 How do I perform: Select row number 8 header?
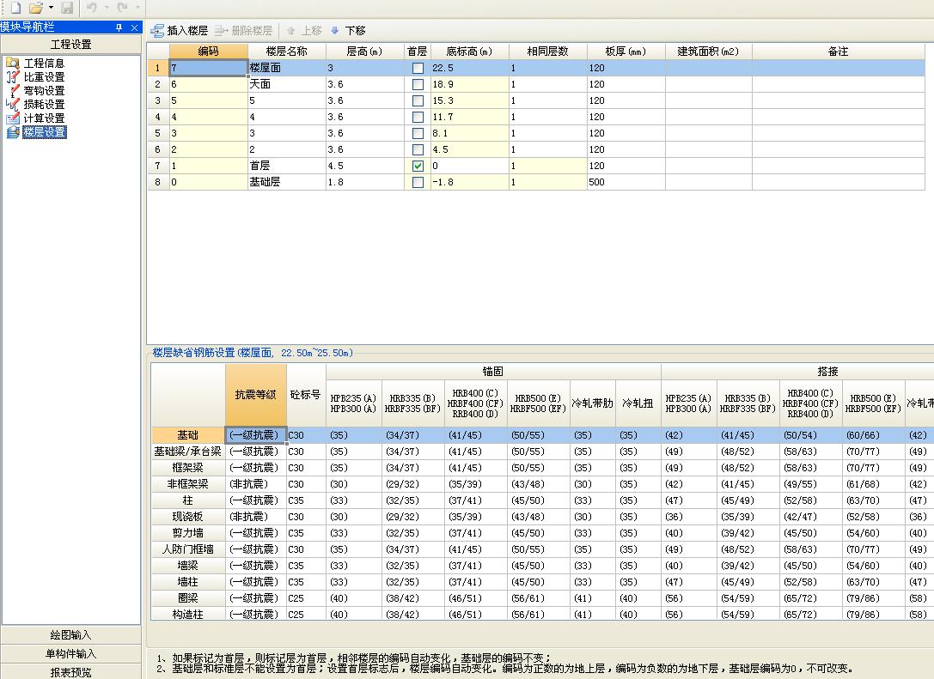(x=158, y=182)
